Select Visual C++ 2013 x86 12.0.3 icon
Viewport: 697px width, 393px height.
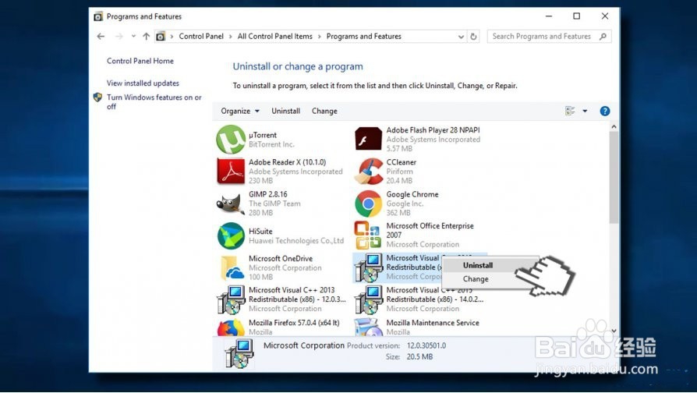231,299
